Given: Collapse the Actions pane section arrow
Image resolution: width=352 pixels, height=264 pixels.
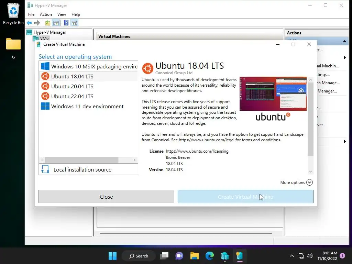Looking at the screenshot, I should [x=344, y=41].
